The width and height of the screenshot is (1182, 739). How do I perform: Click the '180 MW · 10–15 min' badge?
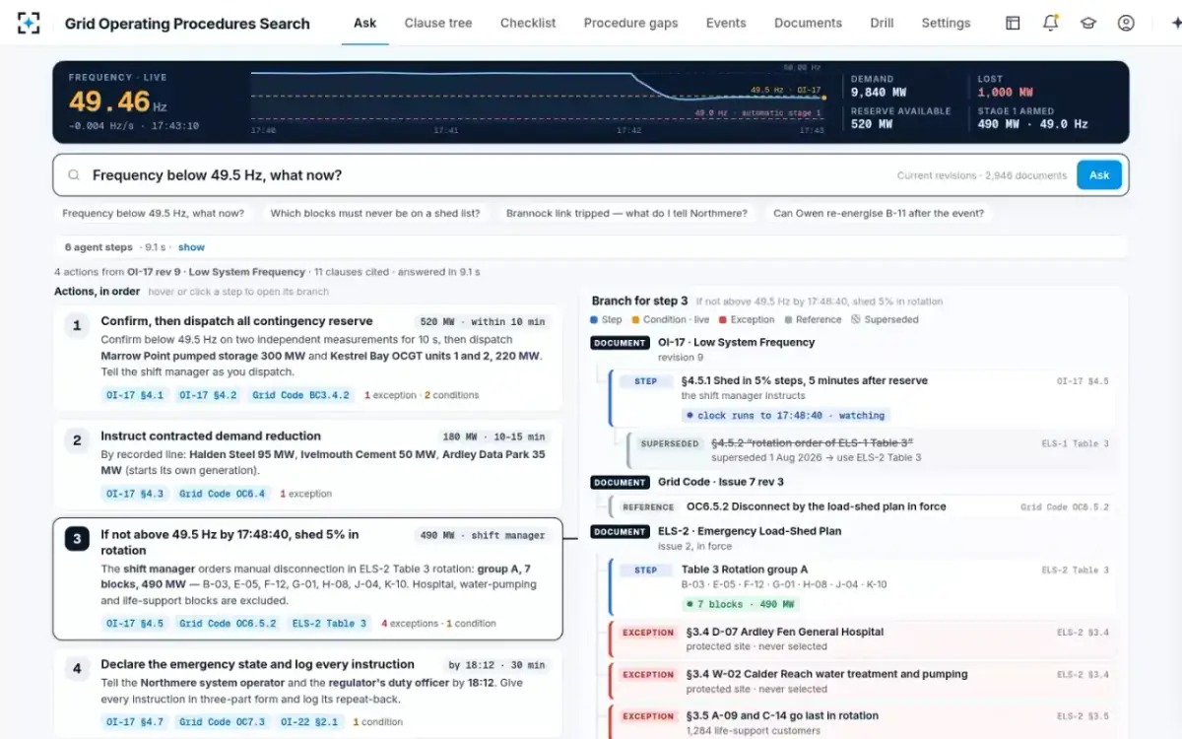pyautogui.click(x=493, y=437)
